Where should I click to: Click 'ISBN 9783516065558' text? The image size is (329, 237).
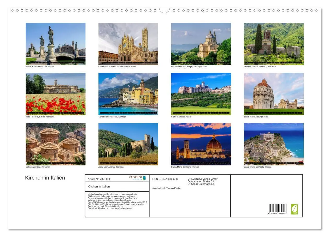tap(165, 179)
